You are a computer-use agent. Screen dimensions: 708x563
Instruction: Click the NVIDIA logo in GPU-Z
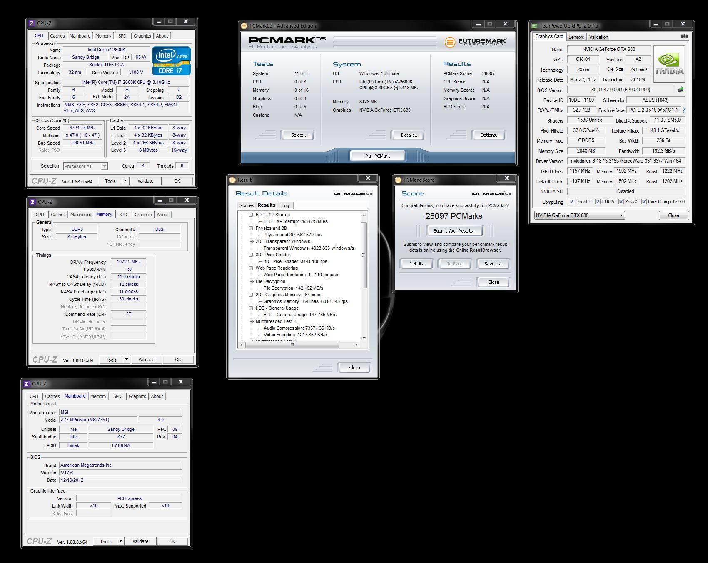click(x=669, y=64)
